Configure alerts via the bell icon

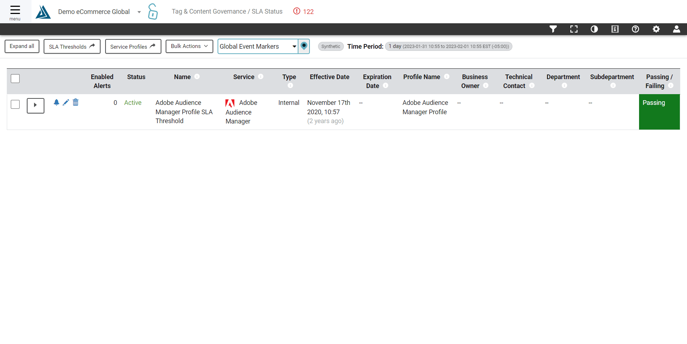pyautogui.click(x=57, y=102)
